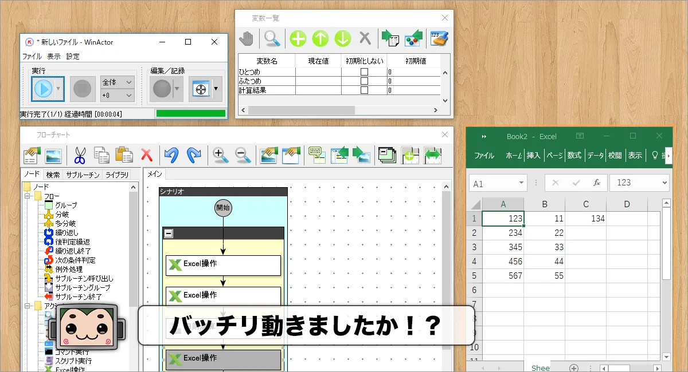
Task: Open the play button's dropdown arrow
Action: click(60, 88)
